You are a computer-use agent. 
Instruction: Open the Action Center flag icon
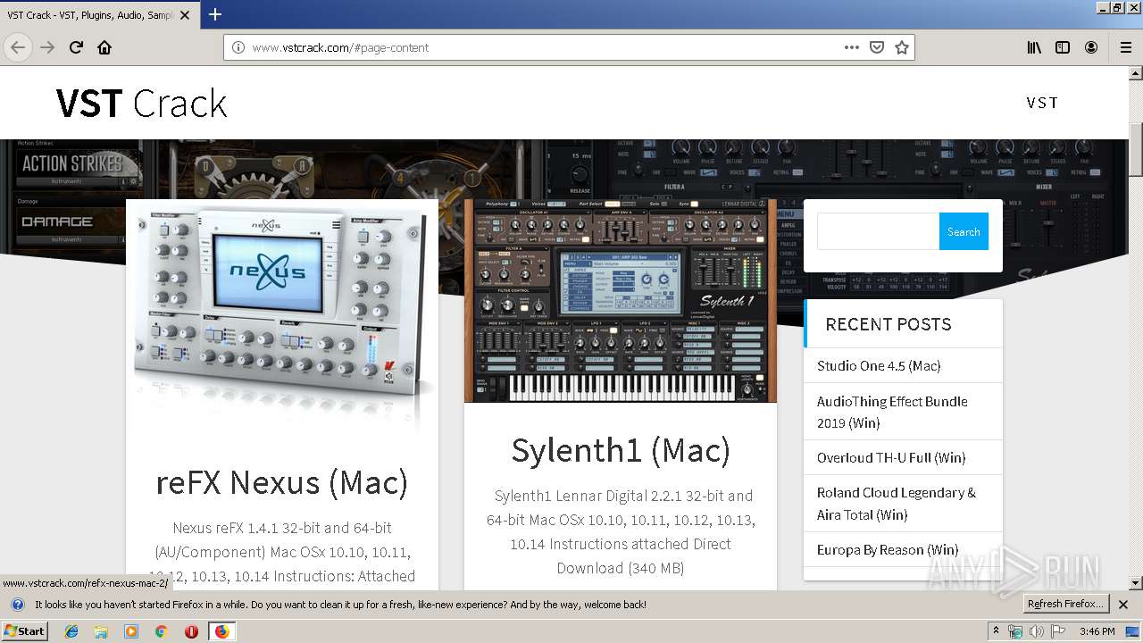point(1056,630)
